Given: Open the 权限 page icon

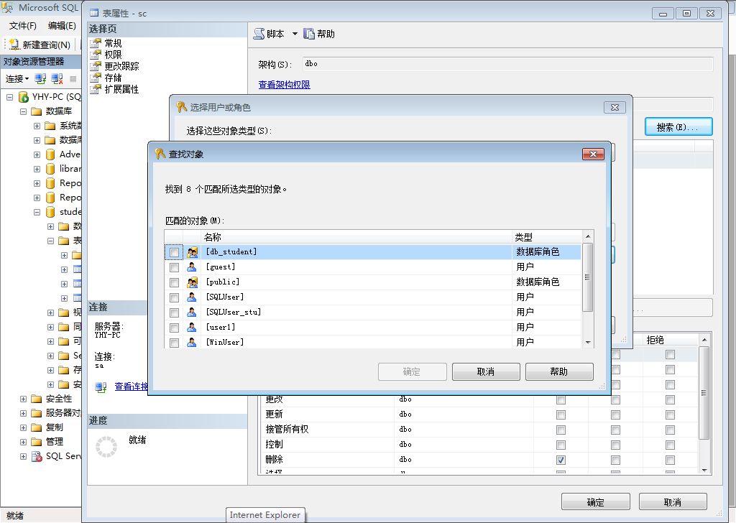Looking at the screenshot, I should pos(96,55).
